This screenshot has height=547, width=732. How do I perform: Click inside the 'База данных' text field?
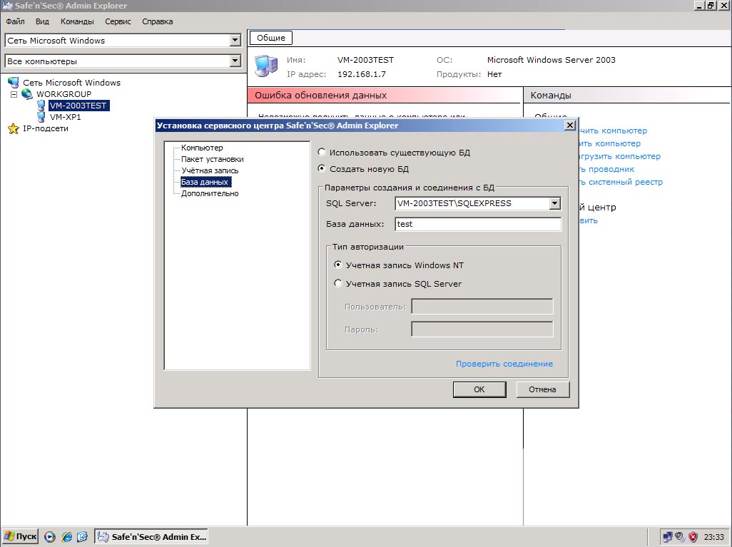(477, 224)
